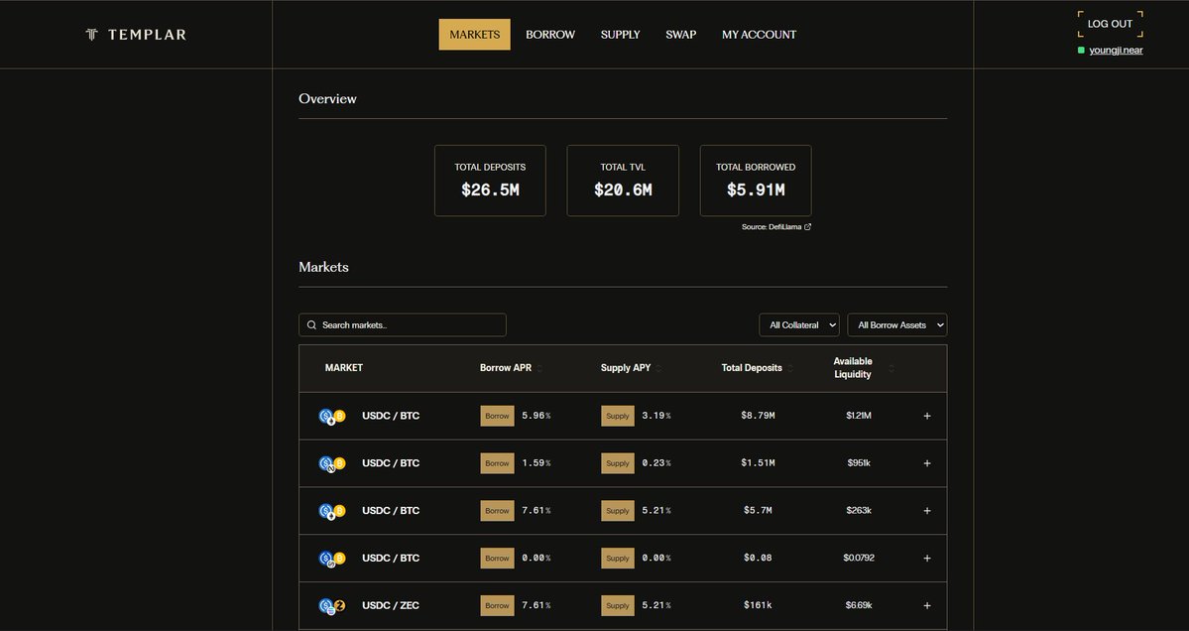Click Supply button in $0.08 deposits row

coord(618,559)
